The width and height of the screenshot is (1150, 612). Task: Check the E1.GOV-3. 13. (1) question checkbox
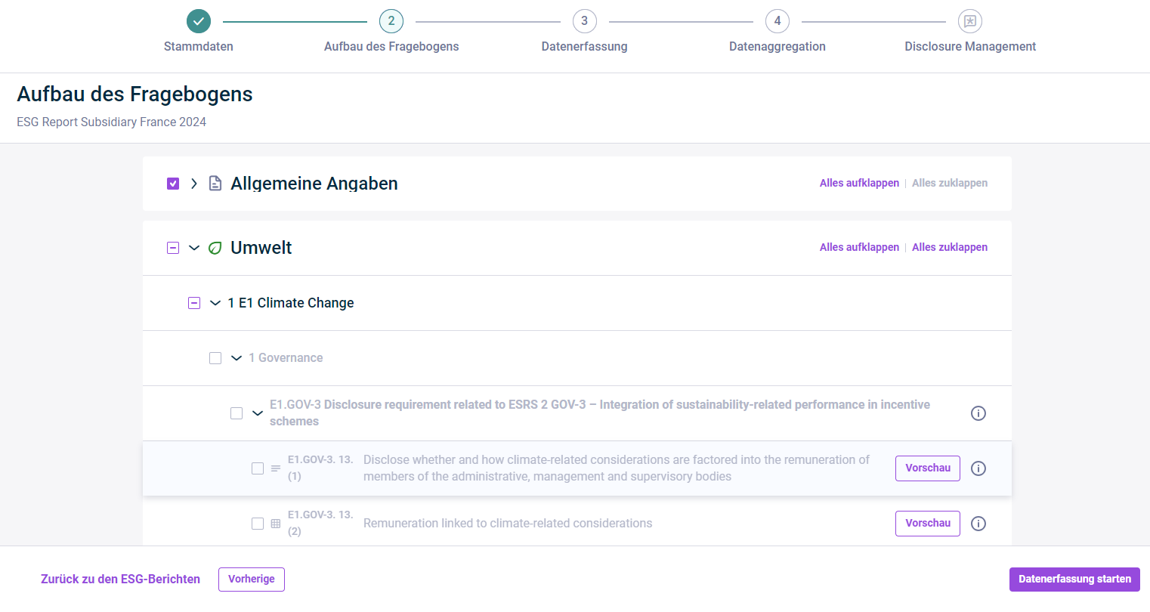click(x=258, y=468)
